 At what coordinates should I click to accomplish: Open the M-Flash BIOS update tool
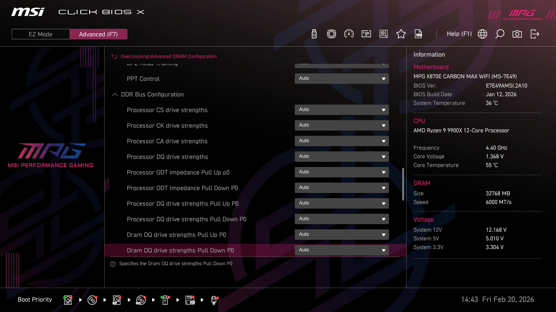[x=314, y=34]
